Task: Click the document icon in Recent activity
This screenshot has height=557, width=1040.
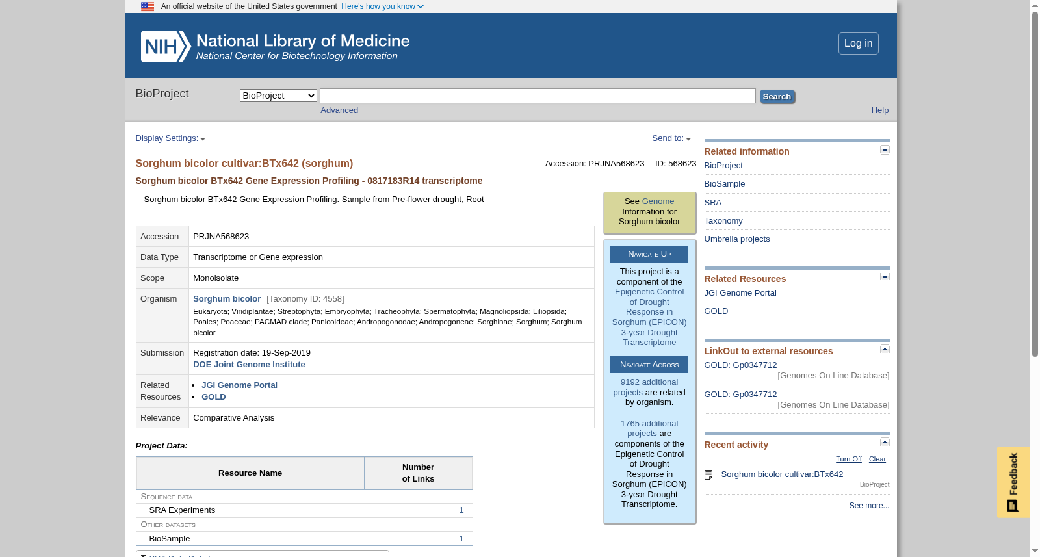Action: click(x=708, y=475)
